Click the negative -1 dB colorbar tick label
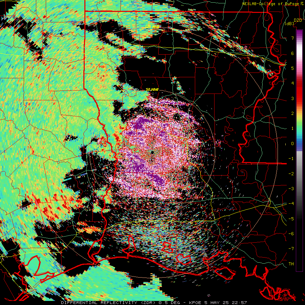 coord(291,159)
